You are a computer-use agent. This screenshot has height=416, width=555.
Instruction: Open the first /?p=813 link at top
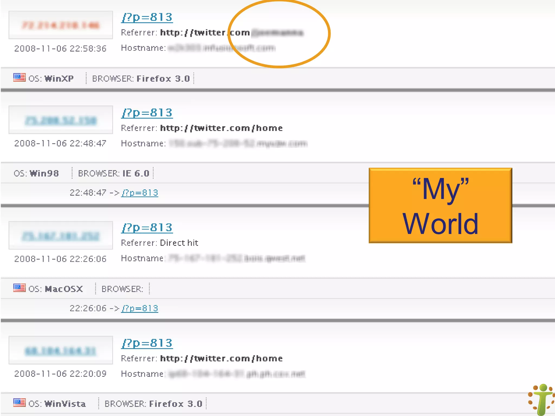coord(147,18)
